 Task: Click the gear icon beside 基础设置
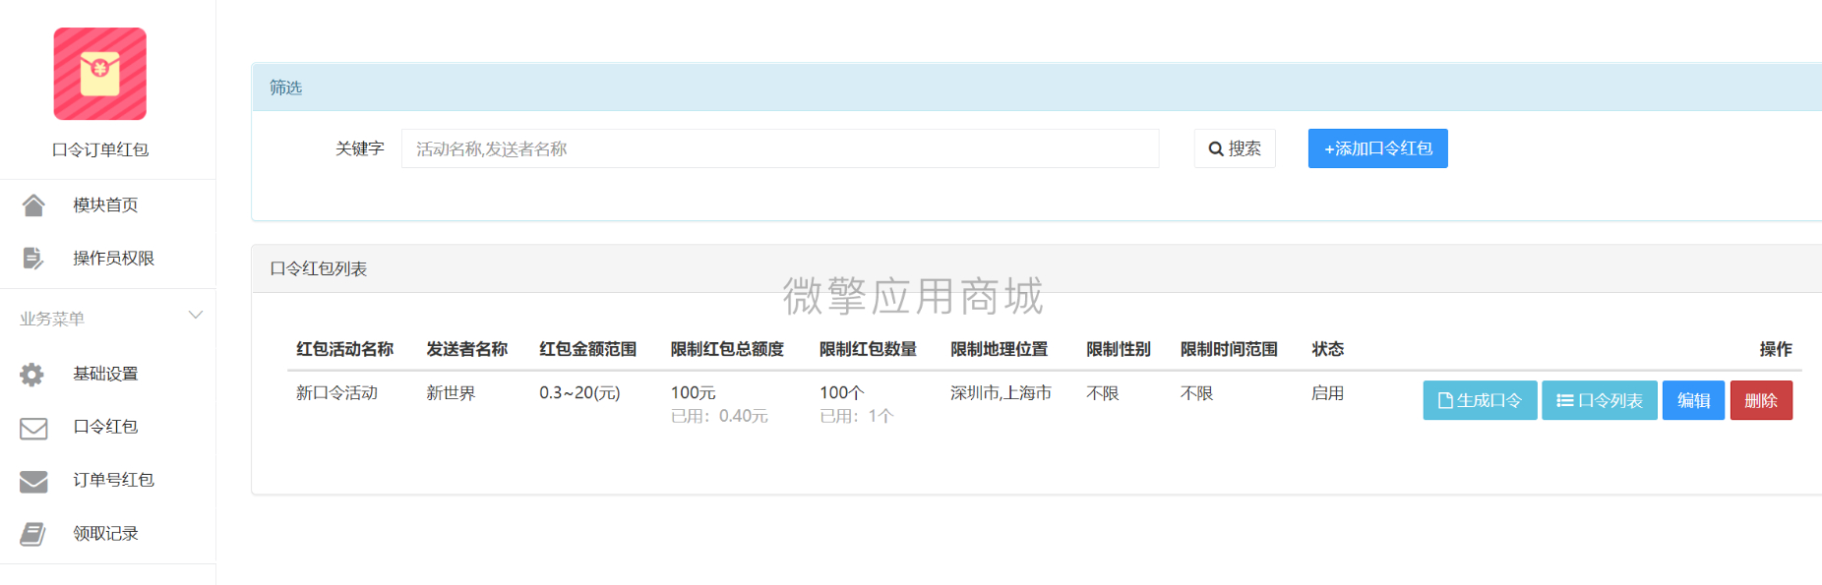32,374
